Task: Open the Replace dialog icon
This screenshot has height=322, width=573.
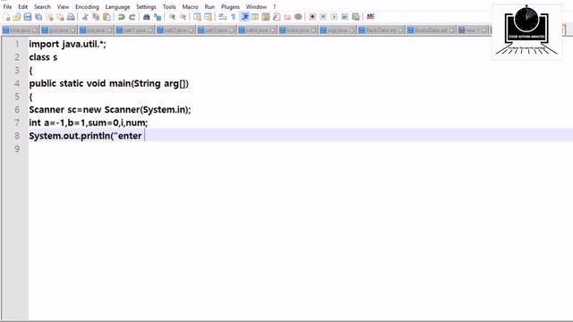Action: click(158, 17)
